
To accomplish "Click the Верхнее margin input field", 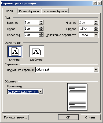I will 32,22.
